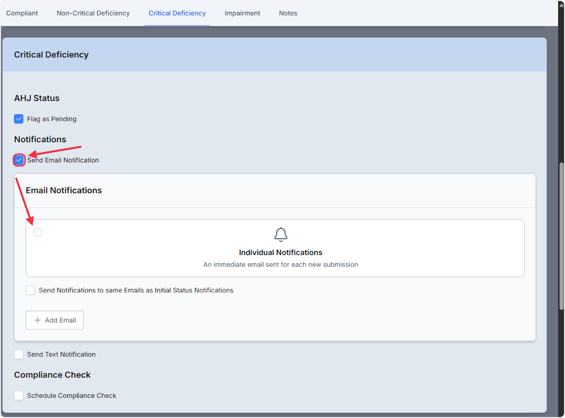The height and width of the screenshot is (418, 565).
Task: Click the Email Notifications heading
Action: (64, 191)
